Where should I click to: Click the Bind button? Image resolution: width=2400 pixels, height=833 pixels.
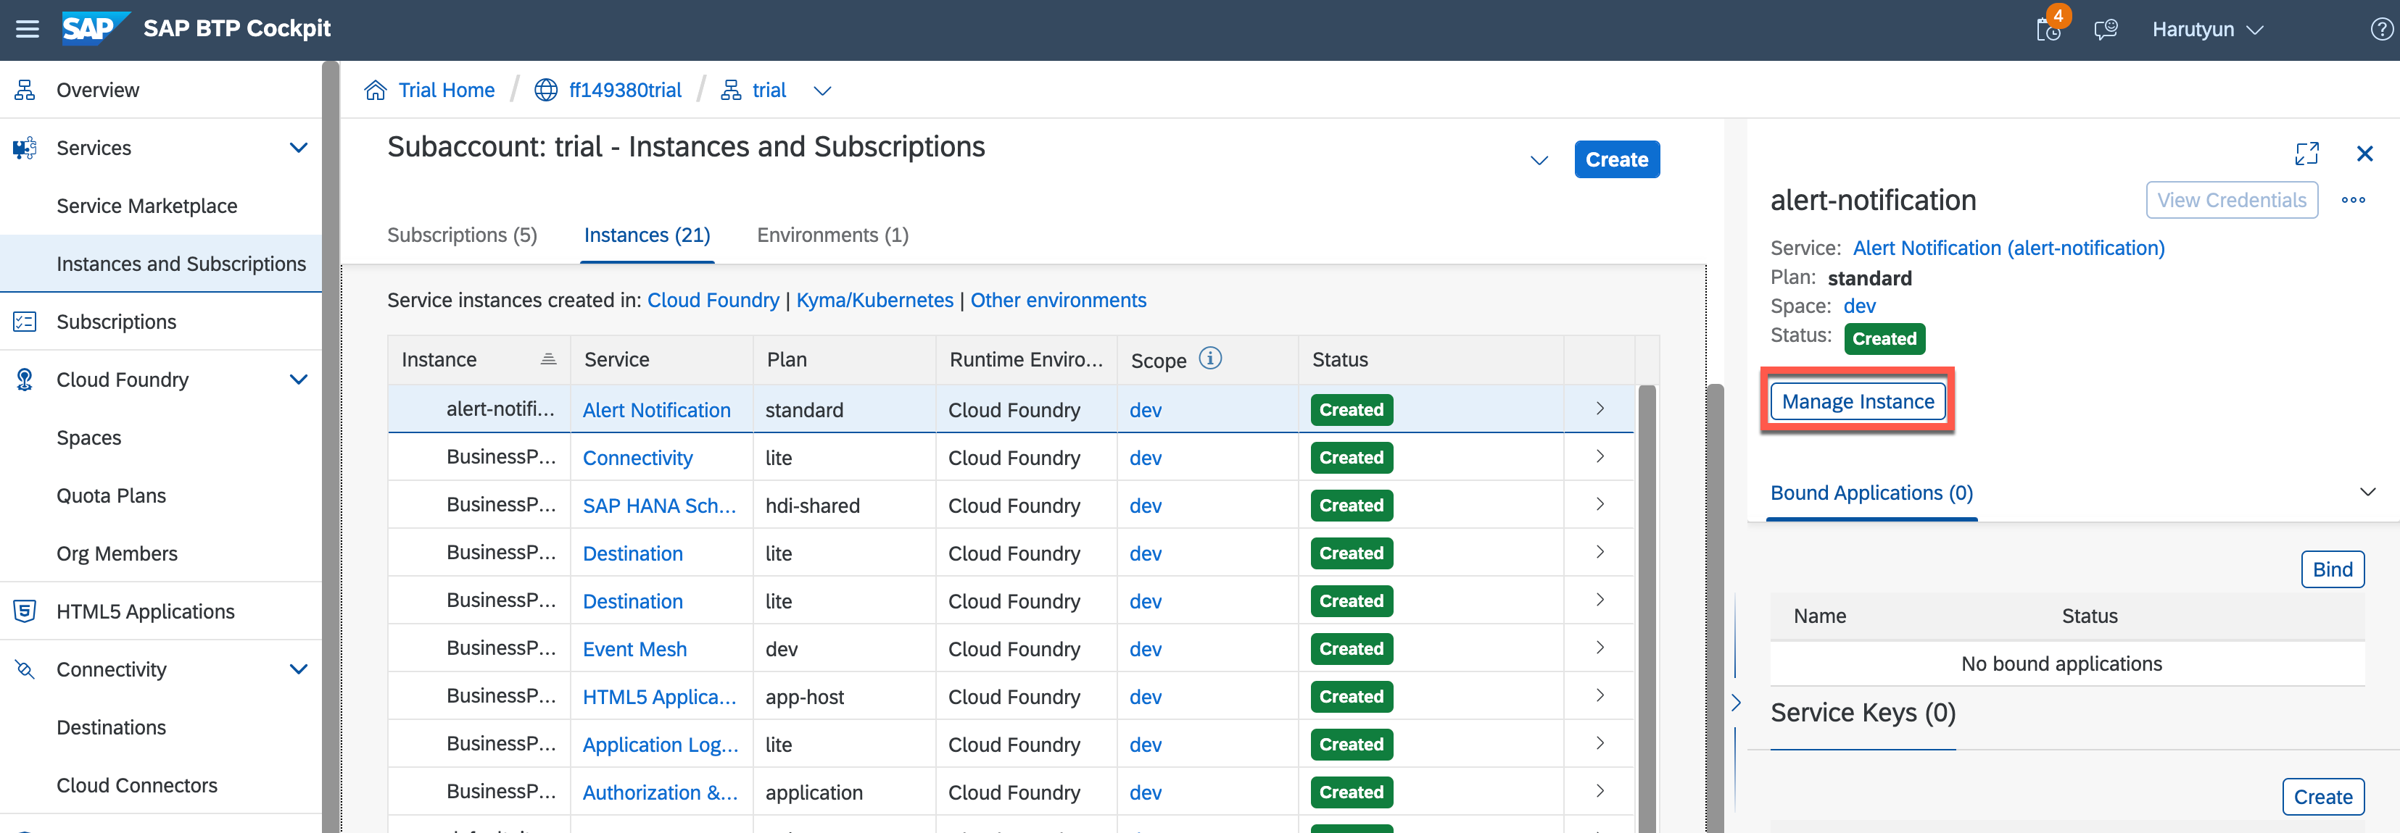(2332, 569)
